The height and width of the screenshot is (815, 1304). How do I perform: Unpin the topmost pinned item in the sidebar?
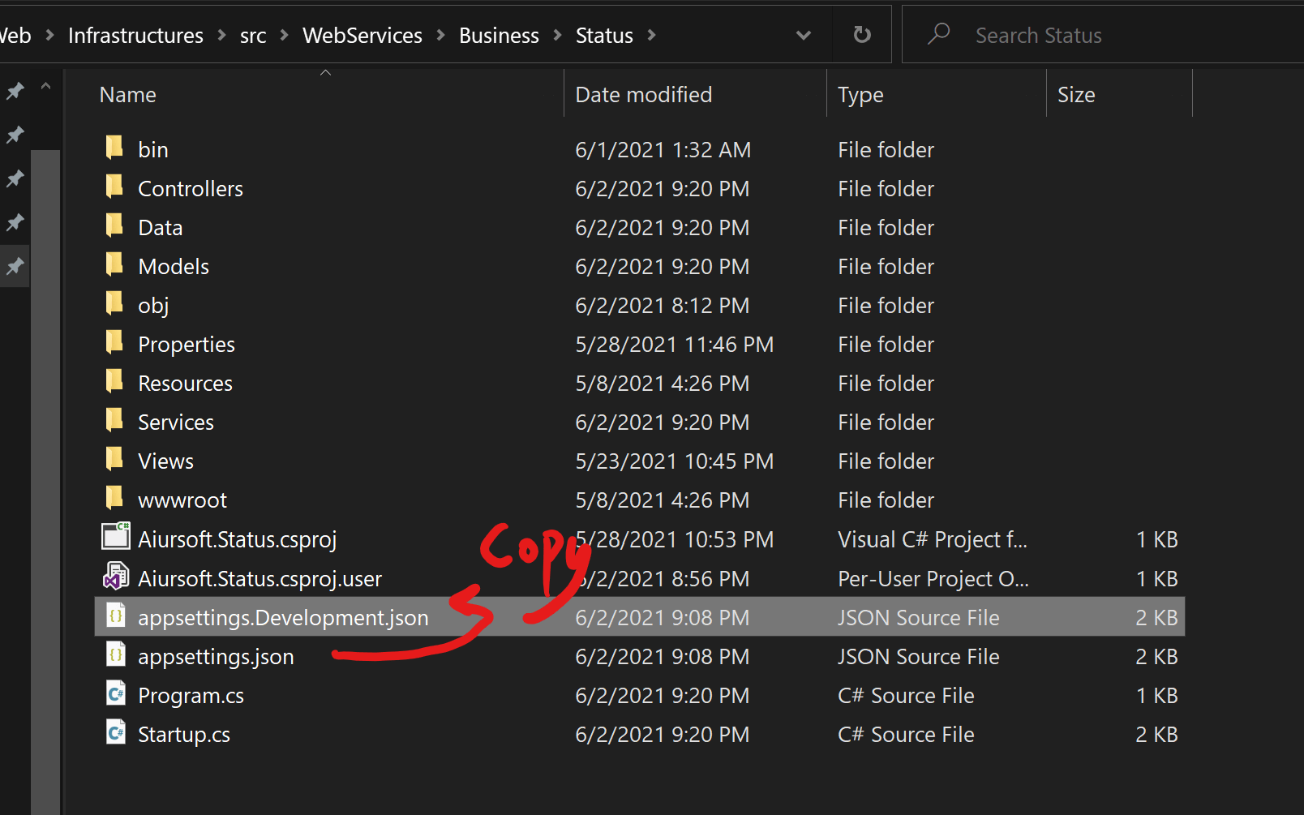pyautogui.click(x=14, y=91)
